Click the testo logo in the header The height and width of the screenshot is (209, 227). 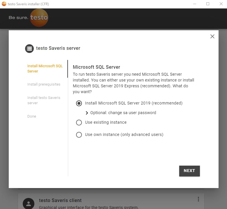click(x=39, y=17)
